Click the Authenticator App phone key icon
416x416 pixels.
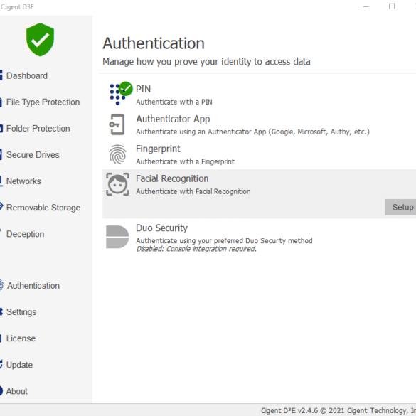click(x=117, y=124)
